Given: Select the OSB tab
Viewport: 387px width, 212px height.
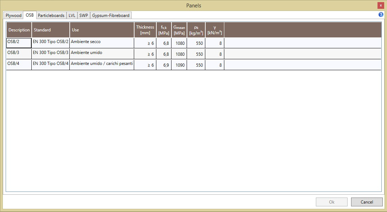Looking at the screenshot, I should tap(30, 15).
